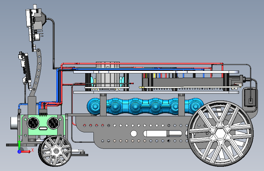Click the white oblong slot in chassis

pos(163,134)
